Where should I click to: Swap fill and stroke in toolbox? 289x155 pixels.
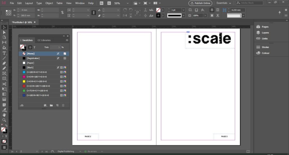click(x=6, y=125)
